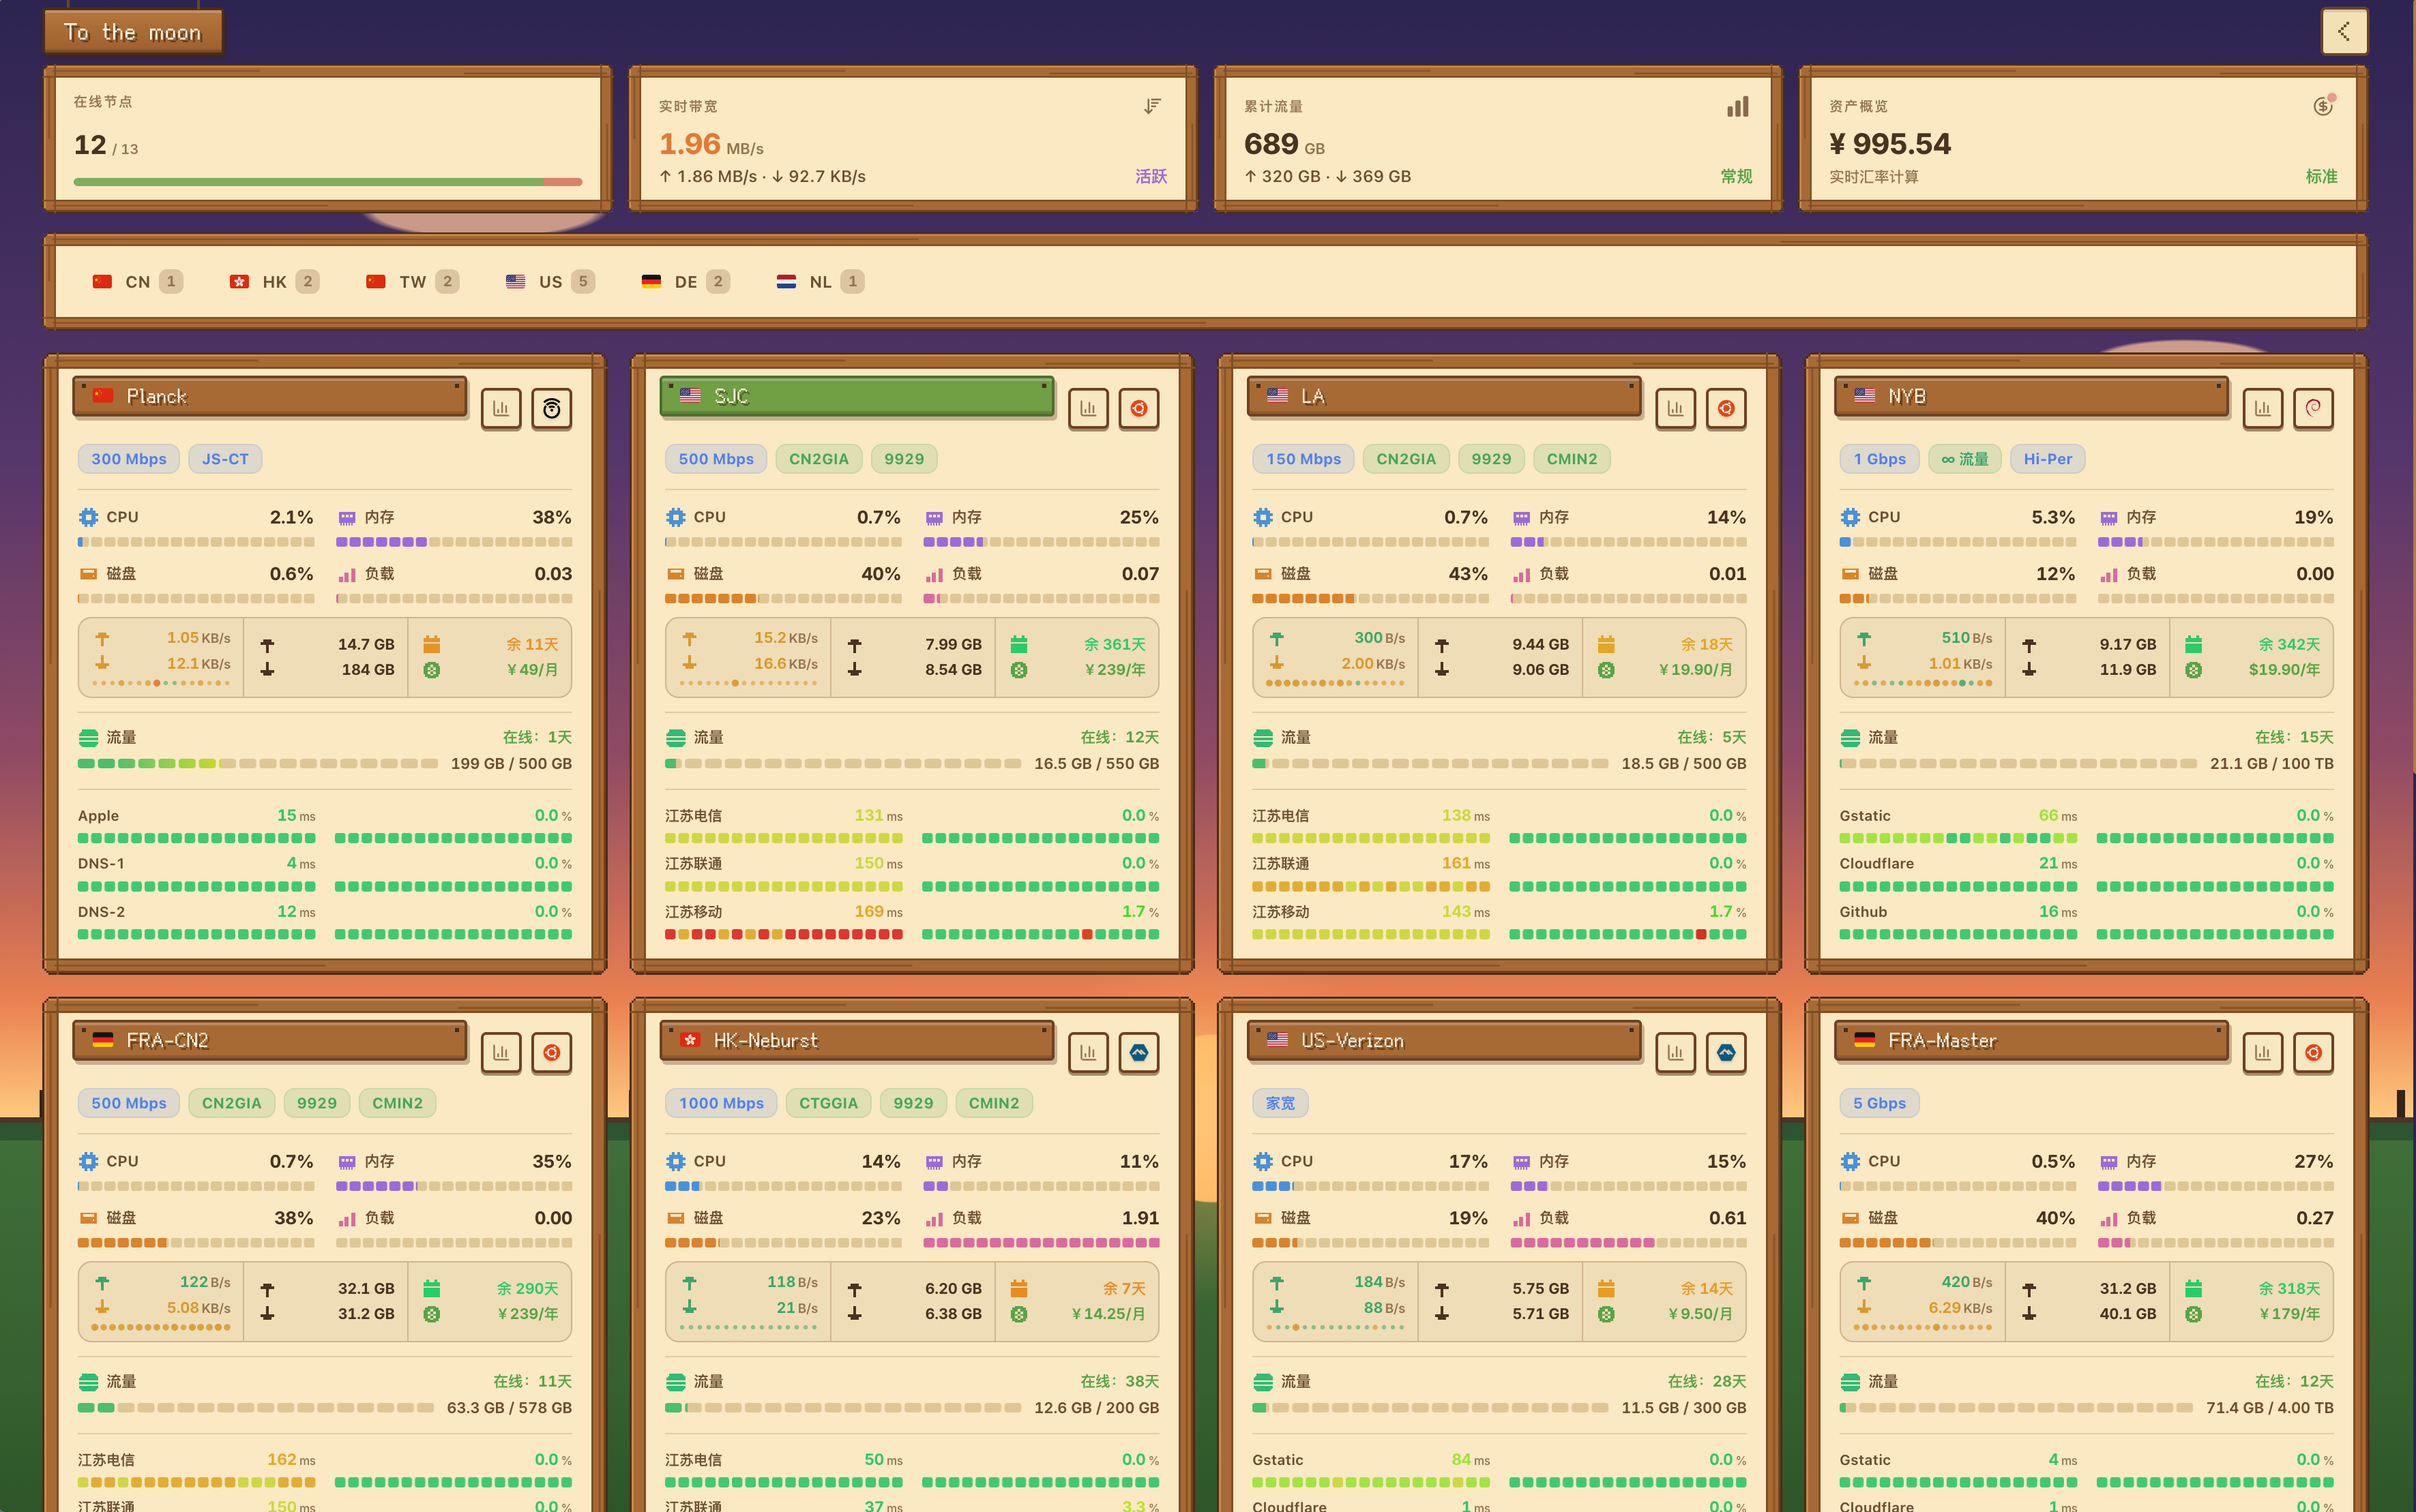Open the chart icon on SJC card
Screen dimensions: 2416x1512
[x=1089, y=408]
